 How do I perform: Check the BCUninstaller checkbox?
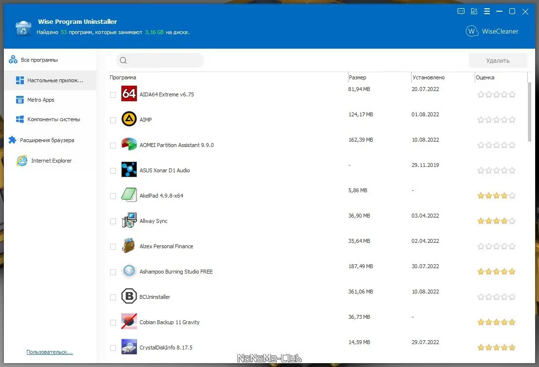pos(113,297)
